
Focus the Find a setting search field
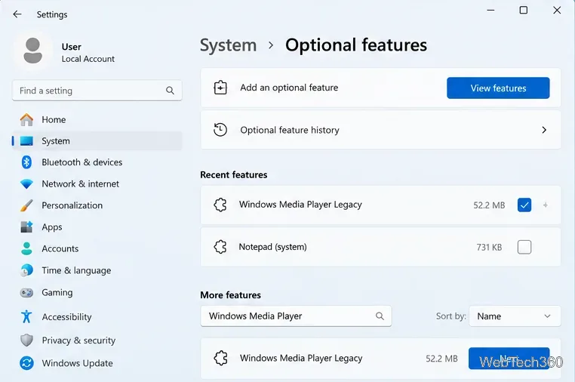[x=97, y=91]
